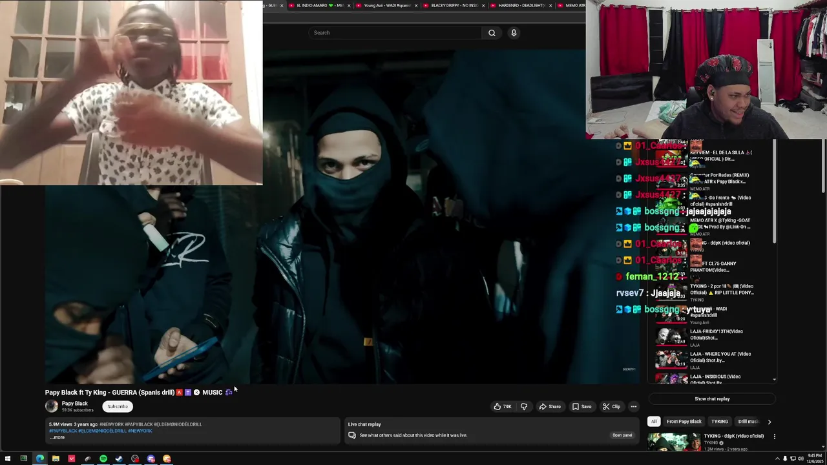This screenshot has height=465, width=827.
Task: Click the YouTube search magnifier button
Action: tap(492, 33)
